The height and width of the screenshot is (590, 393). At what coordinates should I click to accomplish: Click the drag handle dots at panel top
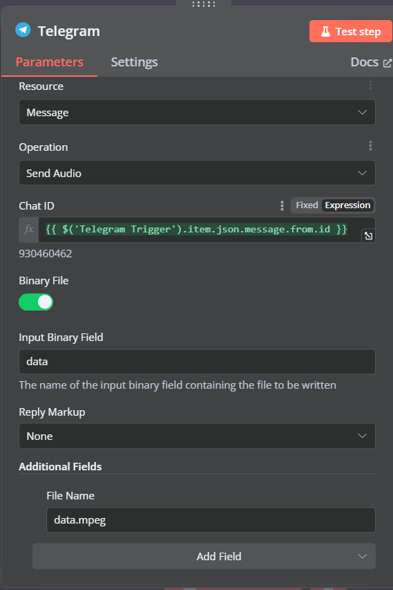point(204,4)
